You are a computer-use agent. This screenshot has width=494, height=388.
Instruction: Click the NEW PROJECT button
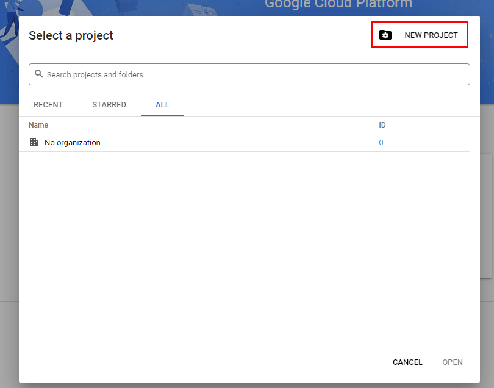pos(420,35)
